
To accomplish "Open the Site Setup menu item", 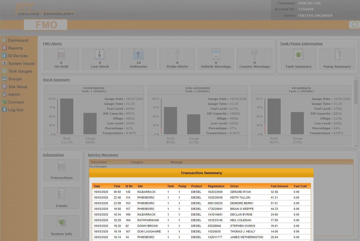I will click(x=18, y=87).
